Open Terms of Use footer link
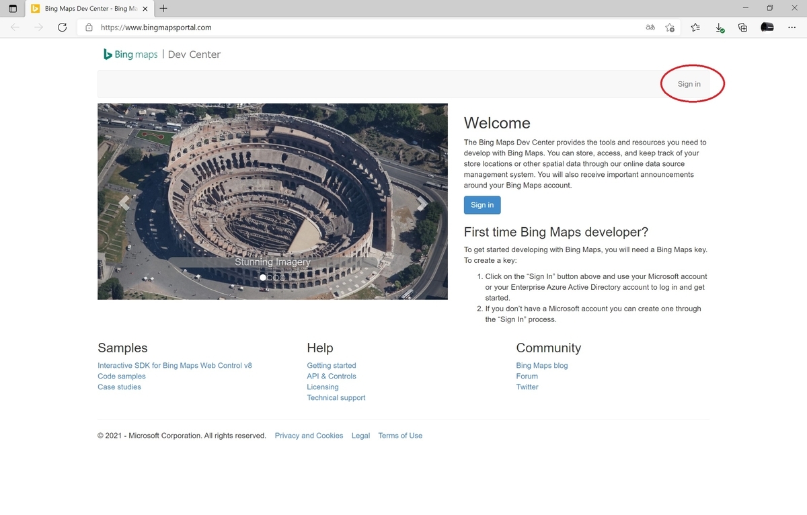The width and height of the screenshot is (807, 515). (x=400, y=436)
